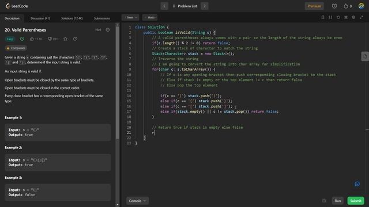369x207 pixels.
Task: Click the blue chat assistant icon
Action: [357, 184]
